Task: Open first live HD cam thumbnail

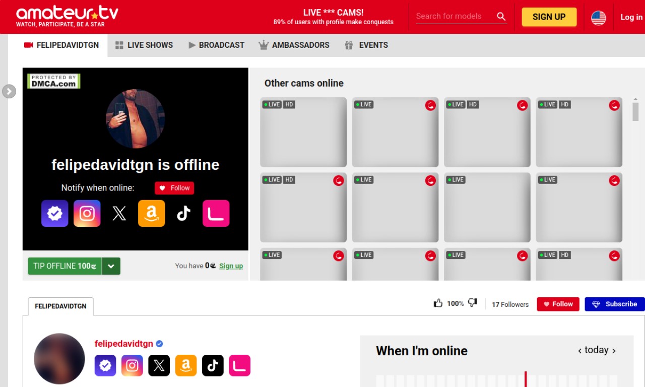Action: click(303, 132)
